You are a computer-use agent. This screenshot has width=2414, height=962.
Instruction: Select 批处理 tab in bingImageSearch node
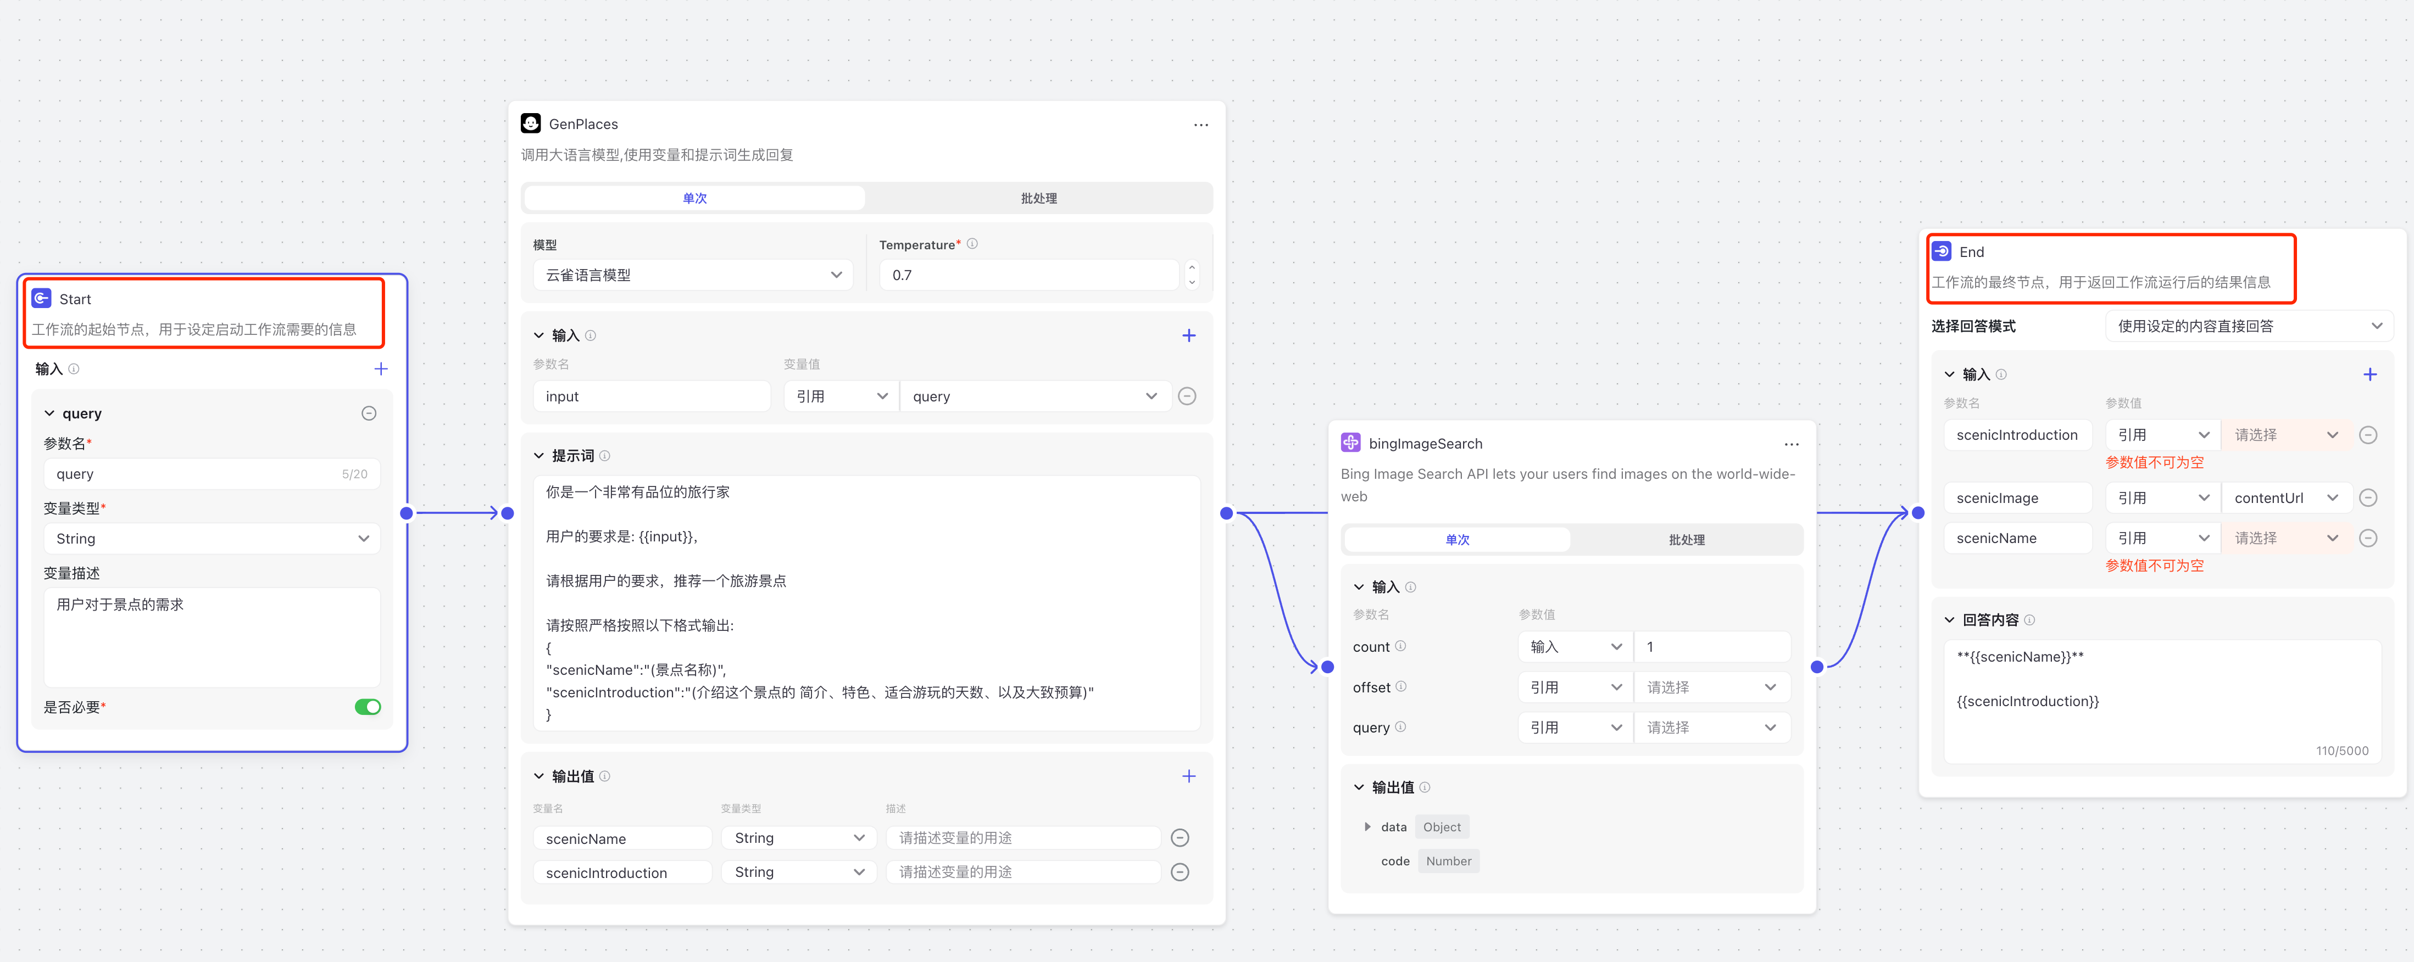[x=1686, y=540]
